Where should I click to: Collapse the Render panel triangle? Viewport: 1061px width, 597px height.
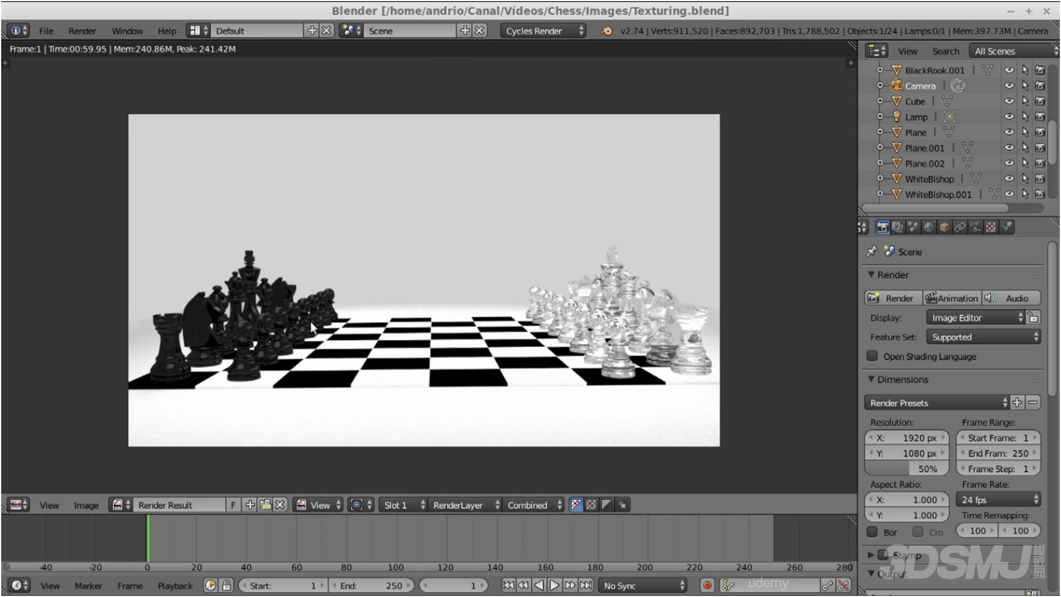[871, 275]
